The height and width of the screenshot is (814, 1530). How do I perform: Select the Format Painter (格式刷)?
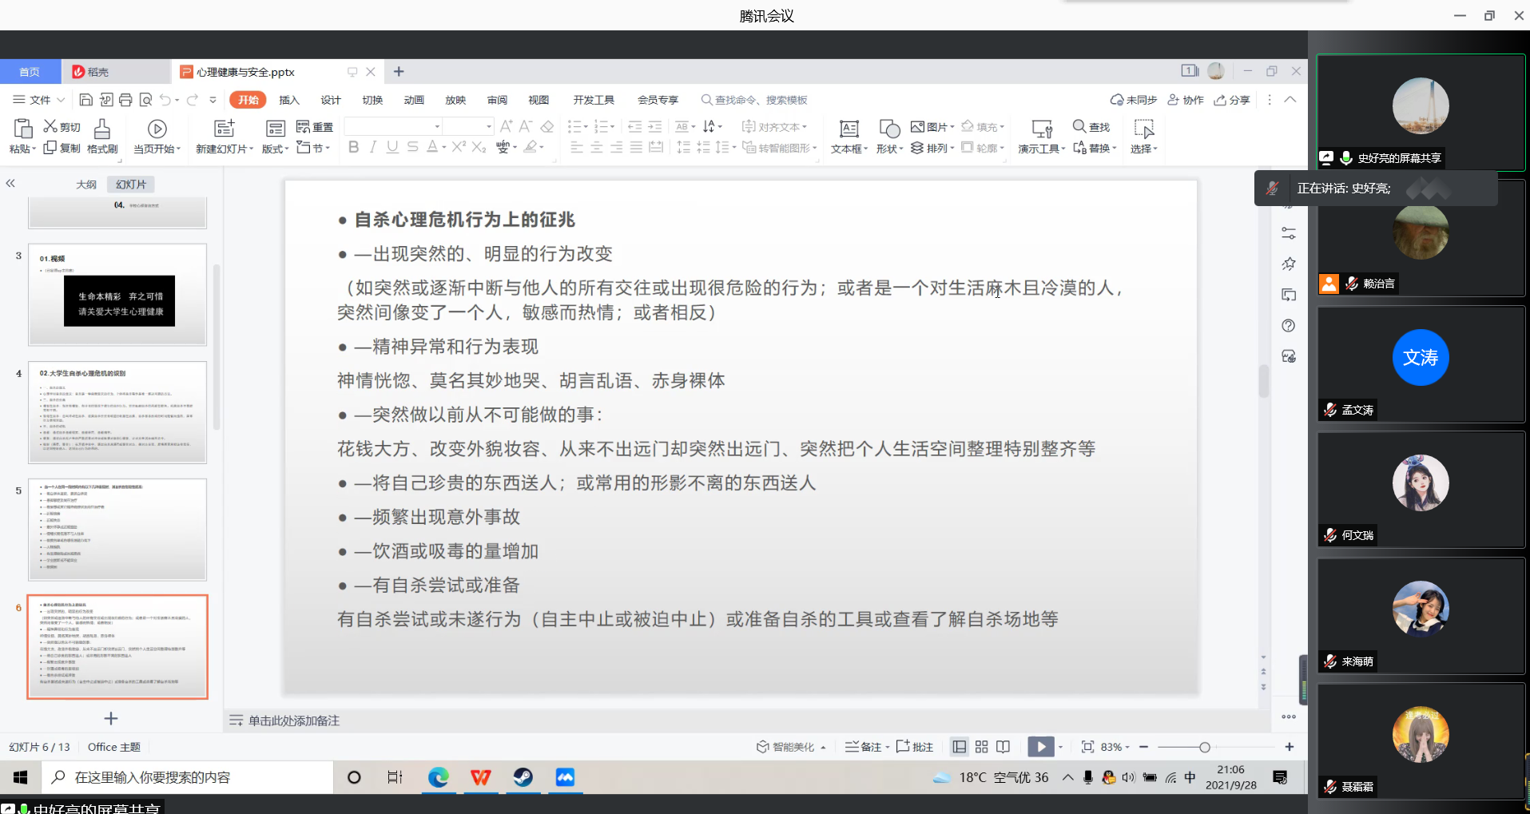coord(102,136)
